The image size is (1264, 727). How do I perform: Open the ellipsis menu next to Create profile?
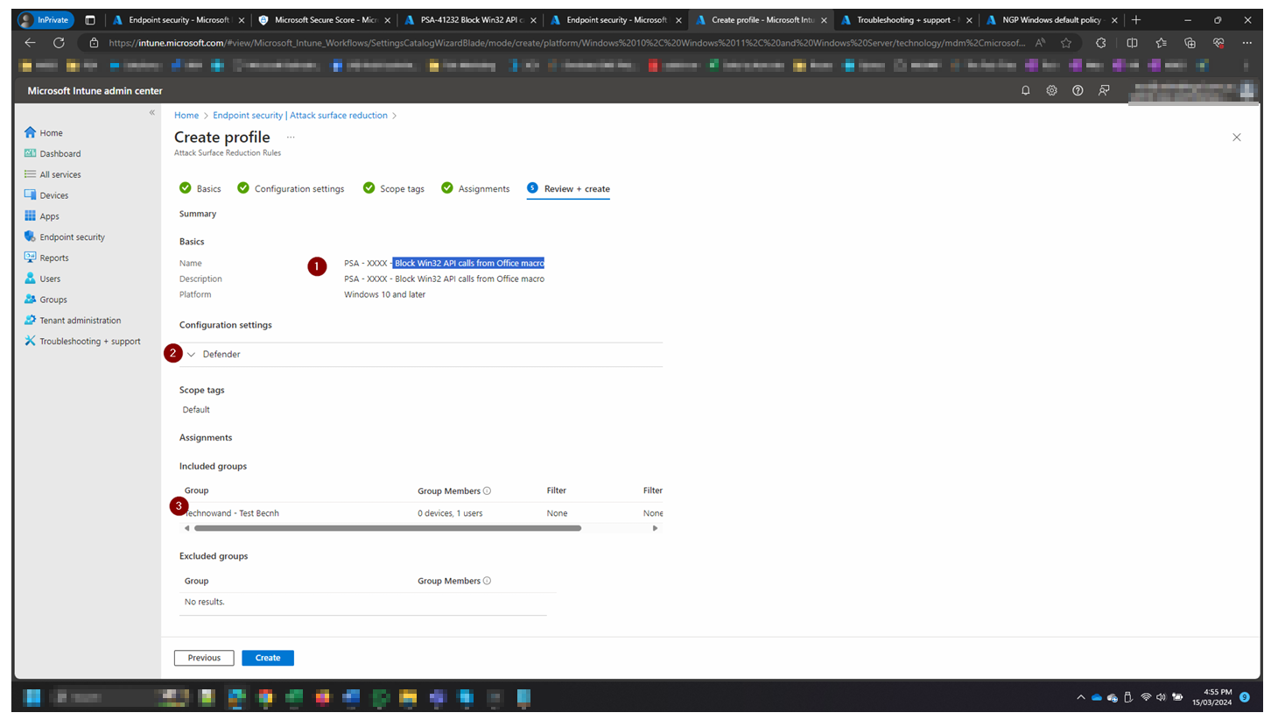click(291, 138)
